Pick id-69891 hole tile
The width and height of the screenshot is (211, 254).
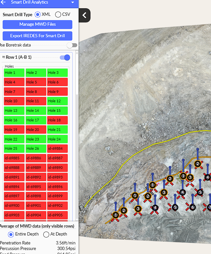coord(14,177)
